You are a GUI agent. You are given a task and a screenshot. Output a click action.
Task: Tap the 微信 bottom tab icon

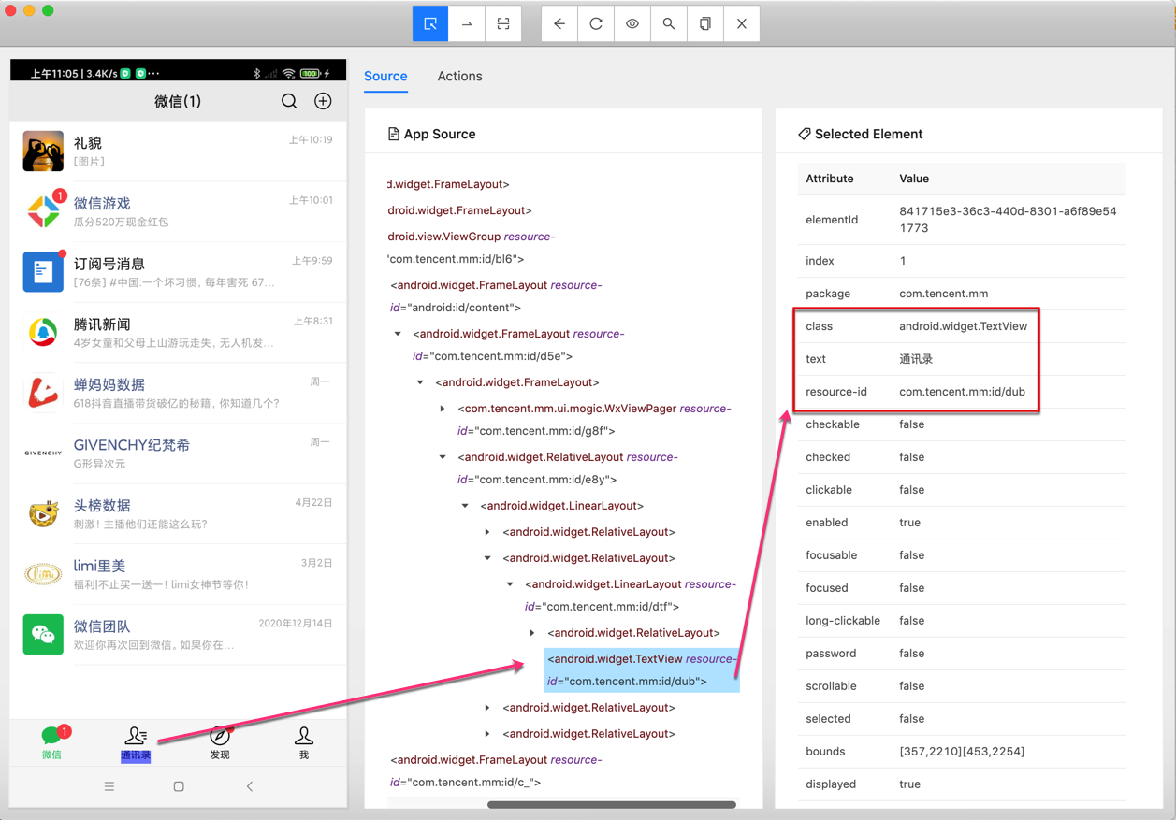pos(51,737)
